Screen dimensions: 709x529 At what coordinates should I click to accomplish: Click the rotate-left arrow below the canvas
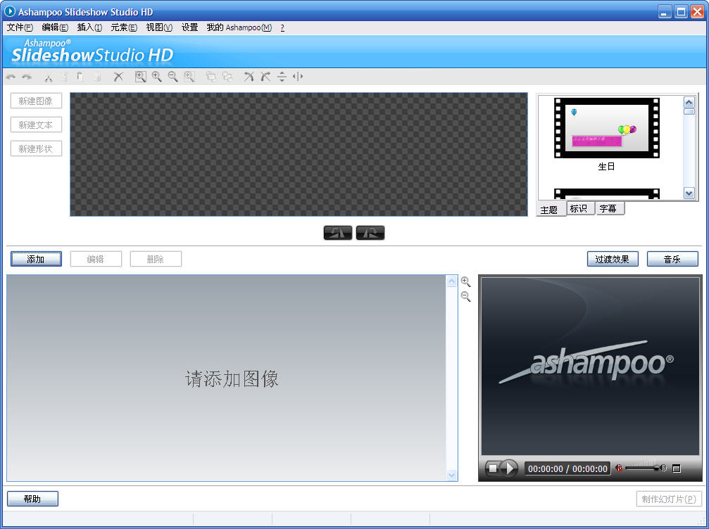pyautogui.click(x=338, y=233)
